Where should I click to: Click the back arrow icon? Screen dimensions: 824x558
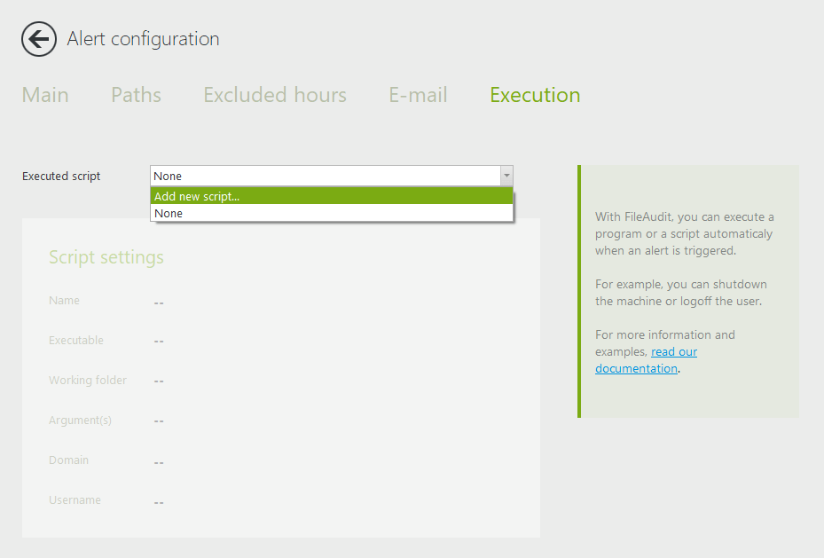(39, 39)
